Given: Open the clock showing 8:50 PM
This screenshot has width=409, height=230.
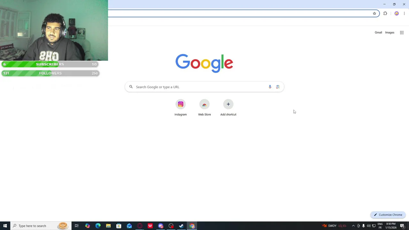Looking at the screenshot, I should pos(391,226).
